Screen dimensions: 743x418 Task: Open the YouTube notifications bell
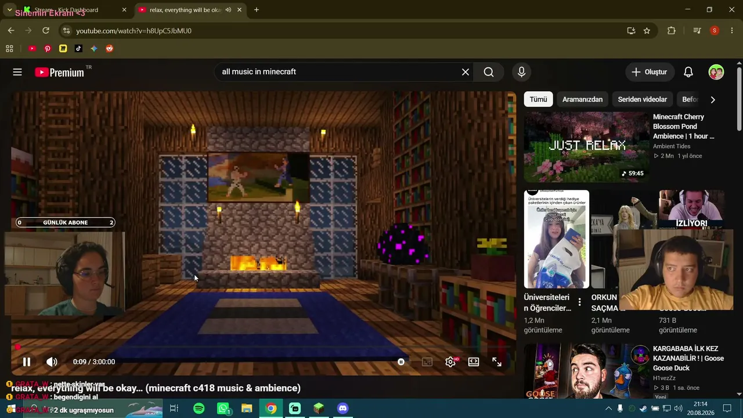[688, 72]
